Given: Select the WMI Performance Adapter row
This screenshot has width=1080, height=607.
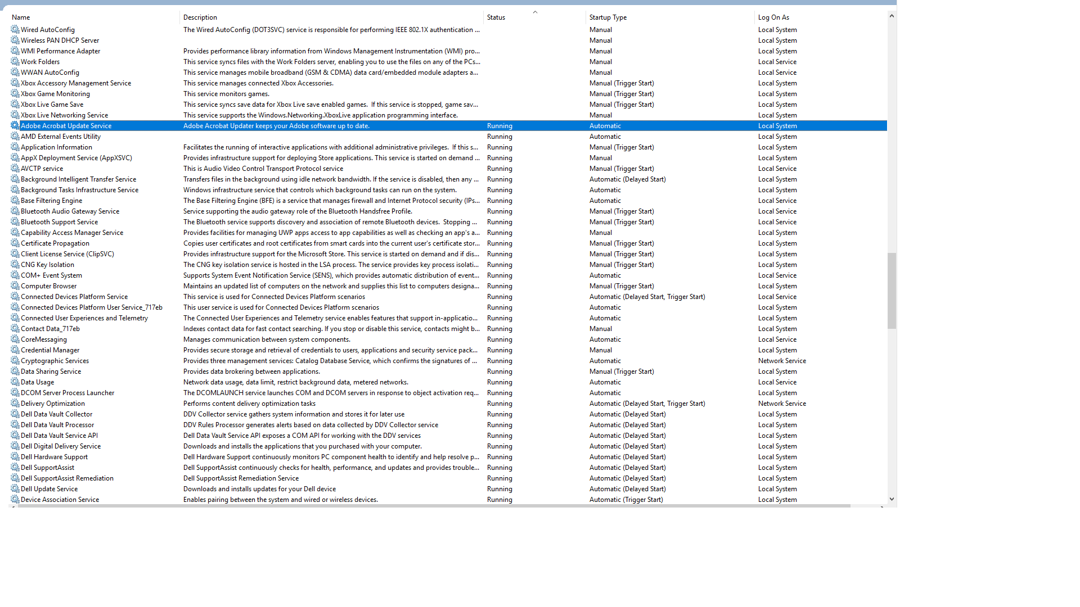Looking at the screenshot, I should pyautogui.click(x=448, y=51).
